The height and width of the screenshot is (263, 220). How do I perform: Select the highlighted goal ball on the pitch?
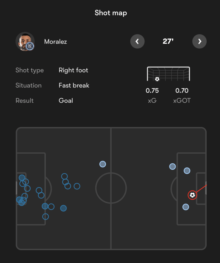pos(192,195)
